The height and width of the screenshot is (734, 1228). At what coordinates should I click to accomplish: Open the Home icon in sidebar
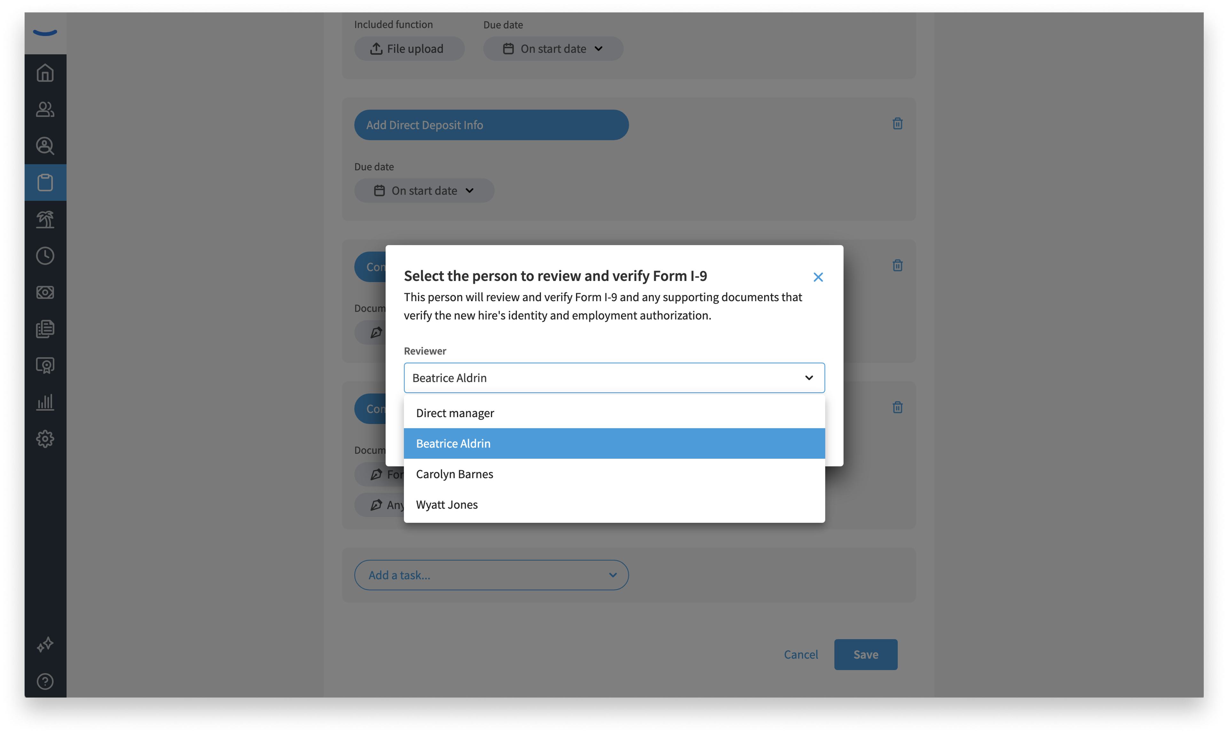(x=45, y=73)
